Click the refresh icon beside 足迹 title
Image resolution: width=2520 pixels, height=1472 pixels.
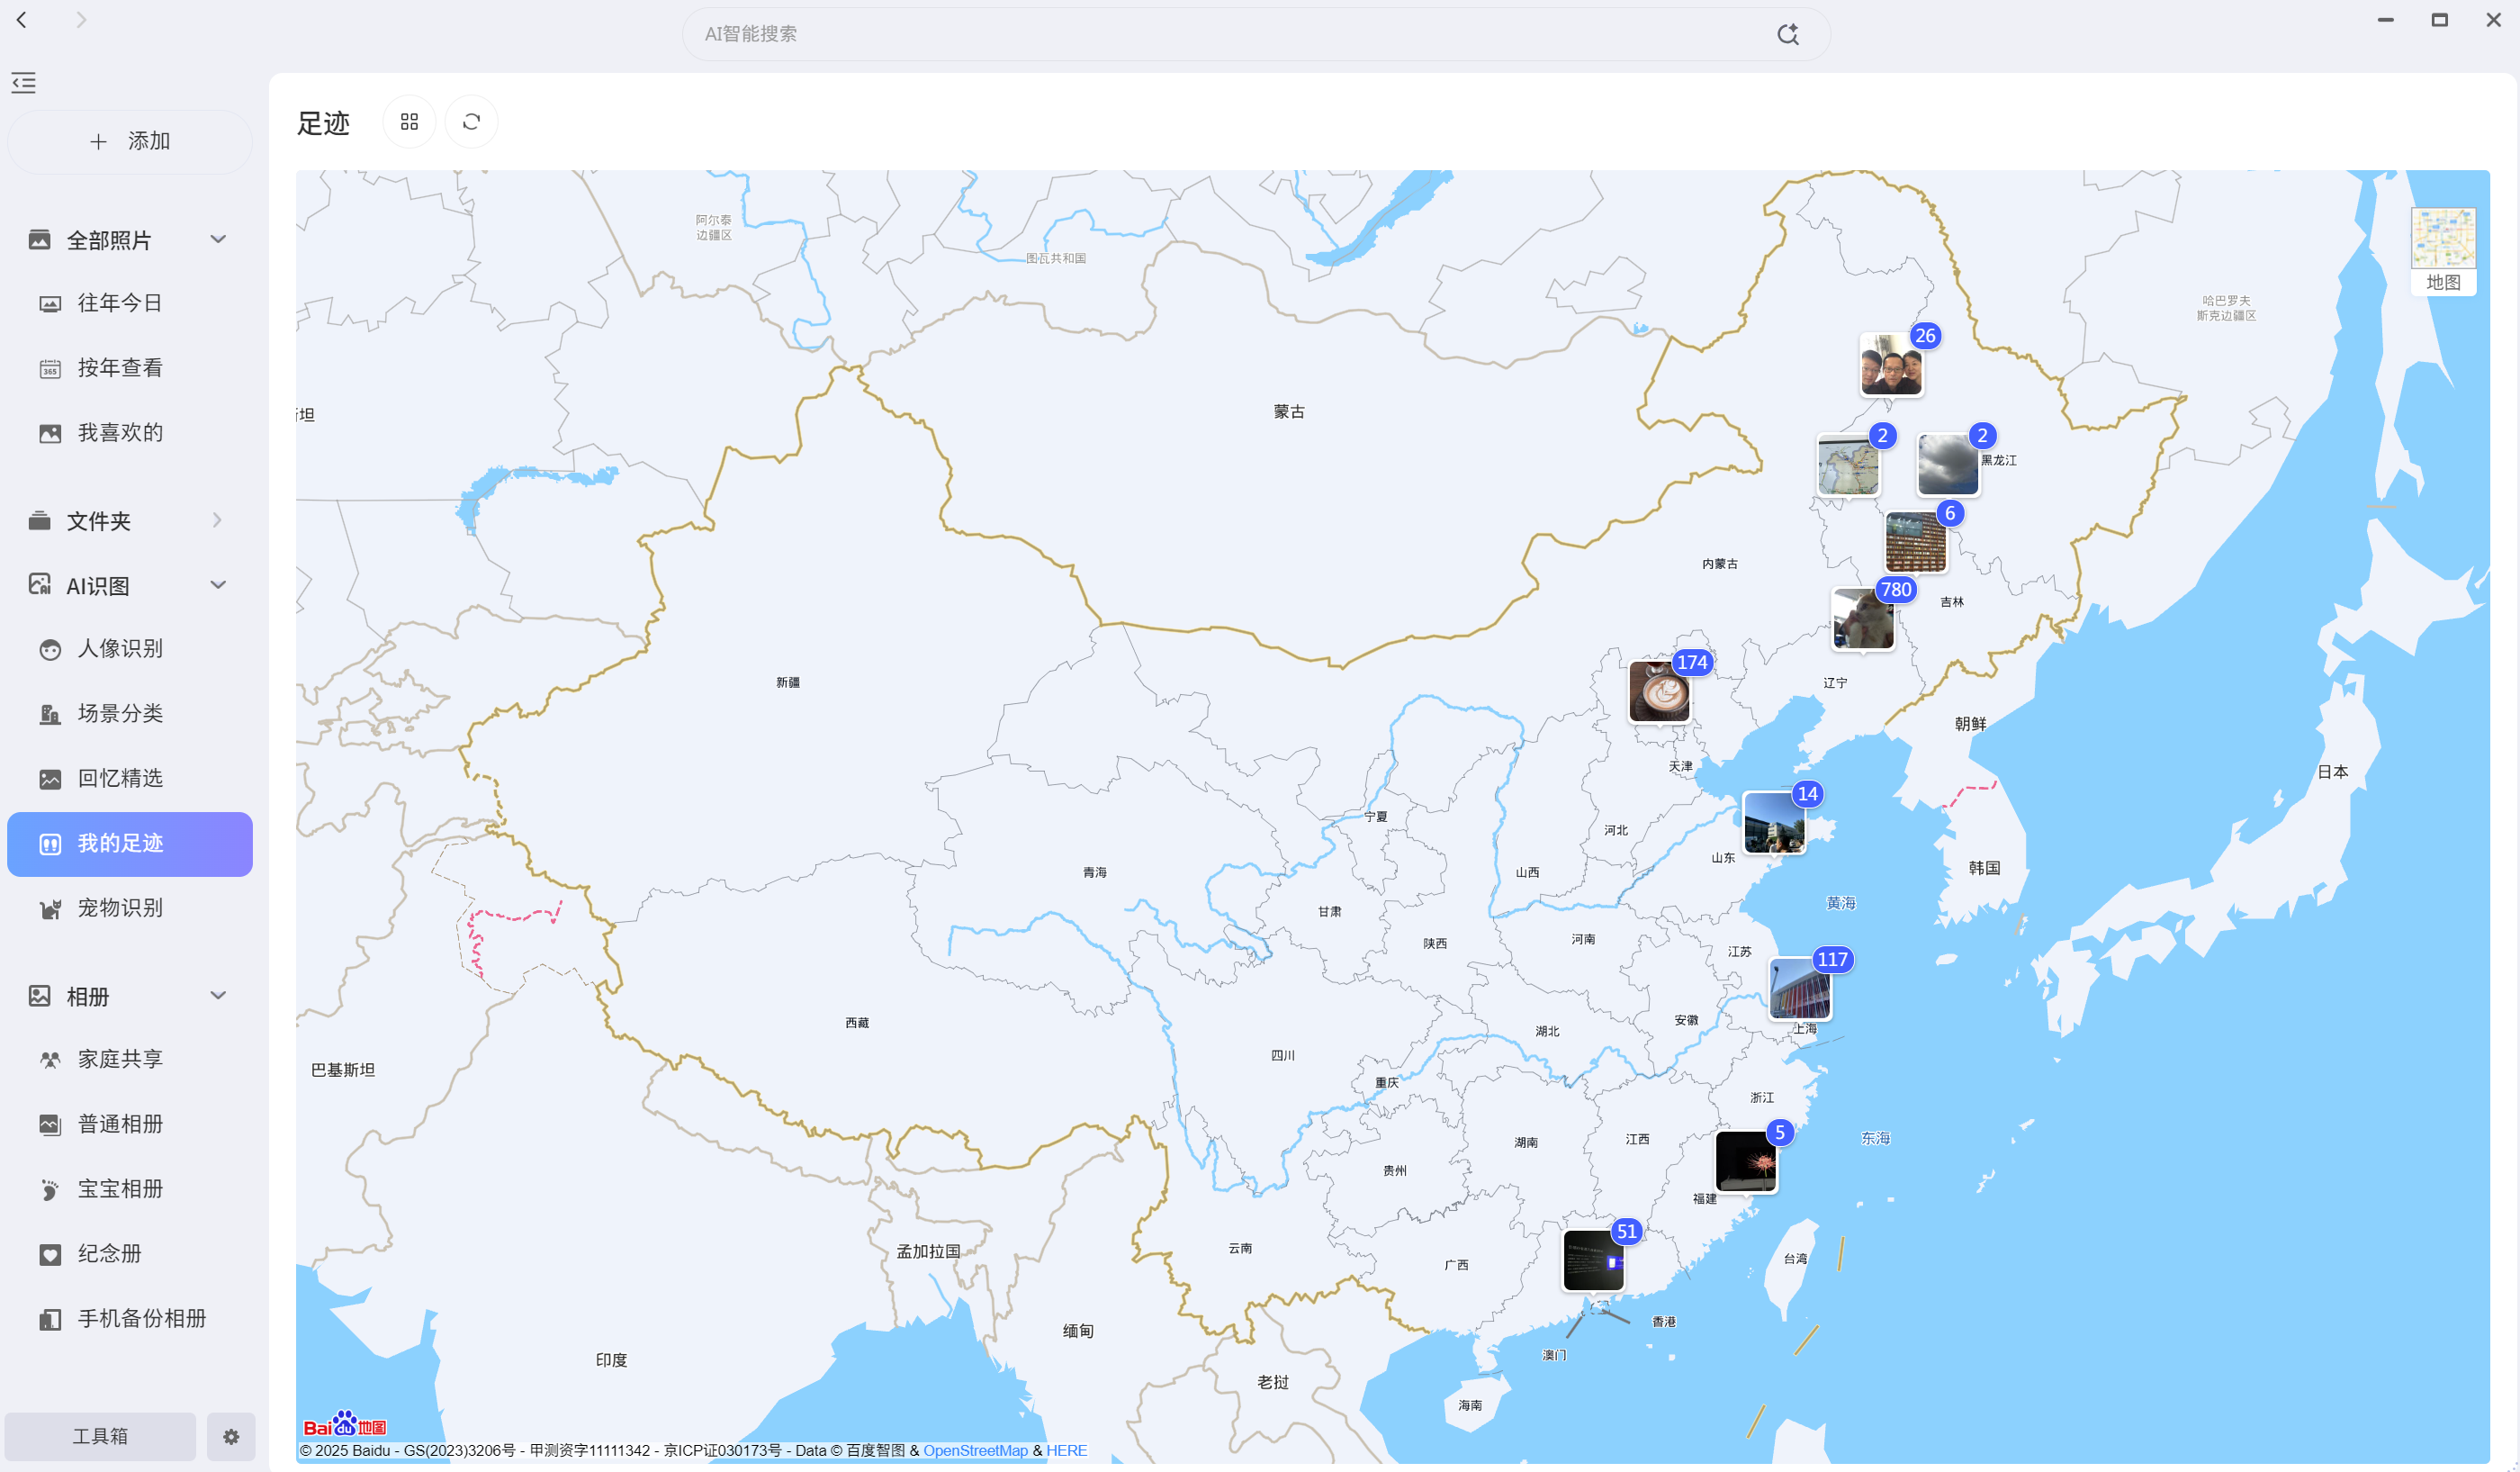(471, 122)
